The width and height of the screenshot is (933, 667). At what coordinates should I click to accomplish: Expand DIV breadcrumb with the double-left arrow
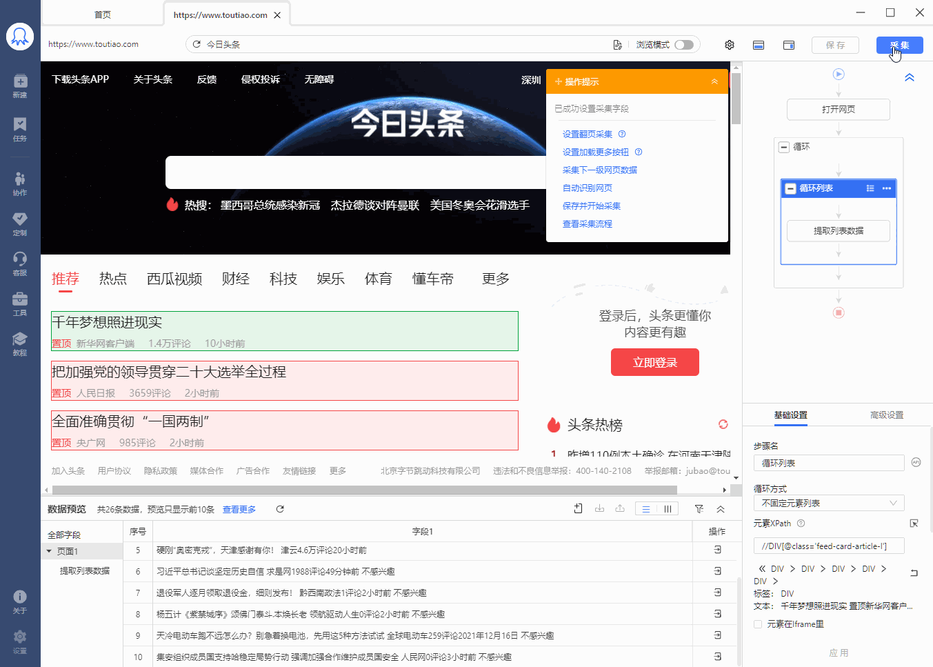tap(762, 569)
